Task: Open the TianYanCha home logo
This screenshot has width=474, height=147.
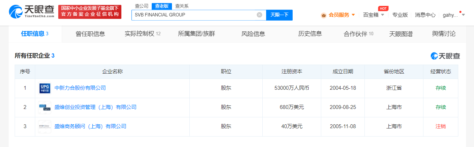Action: (32, 12)
